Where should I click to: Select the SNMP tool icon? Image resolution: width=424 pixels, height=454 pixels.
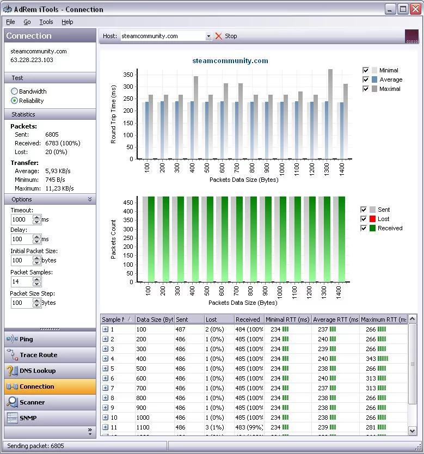(x=11, y=418)
